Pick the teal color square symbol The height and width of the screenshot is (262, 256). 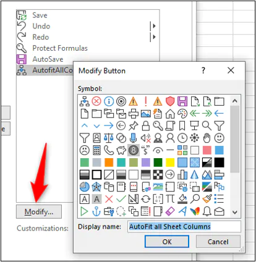[121, 163]
